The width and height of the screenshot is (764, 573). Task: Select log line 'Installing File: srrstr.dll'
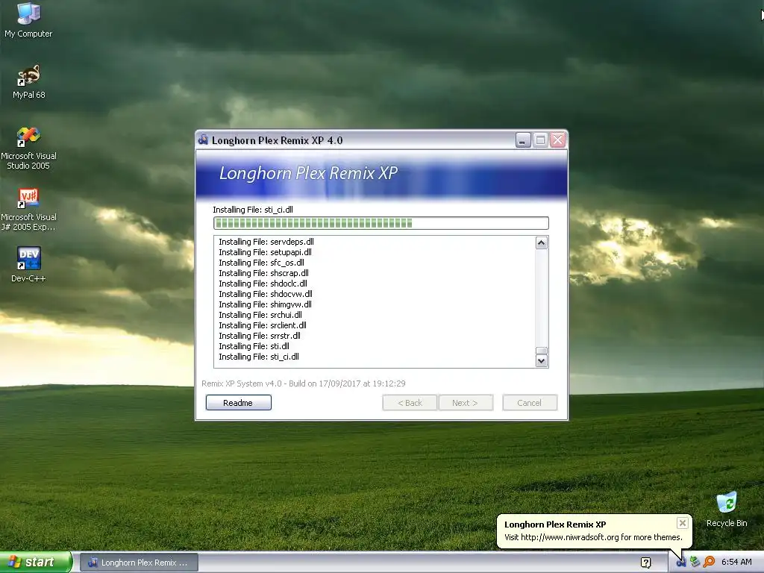[260, 336]
